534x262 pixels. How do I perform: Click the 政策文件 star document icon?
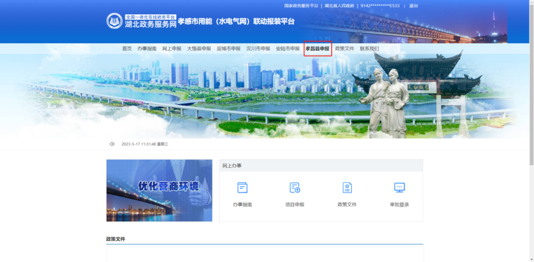(x=347, y=187)
